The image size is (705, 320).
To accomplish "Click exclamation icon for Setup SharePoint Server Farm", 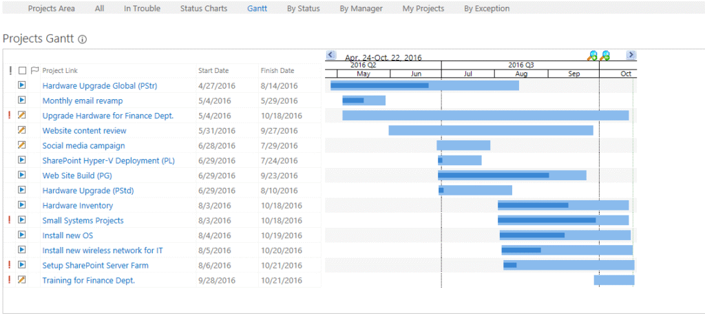I will click(x=10, y=265).
